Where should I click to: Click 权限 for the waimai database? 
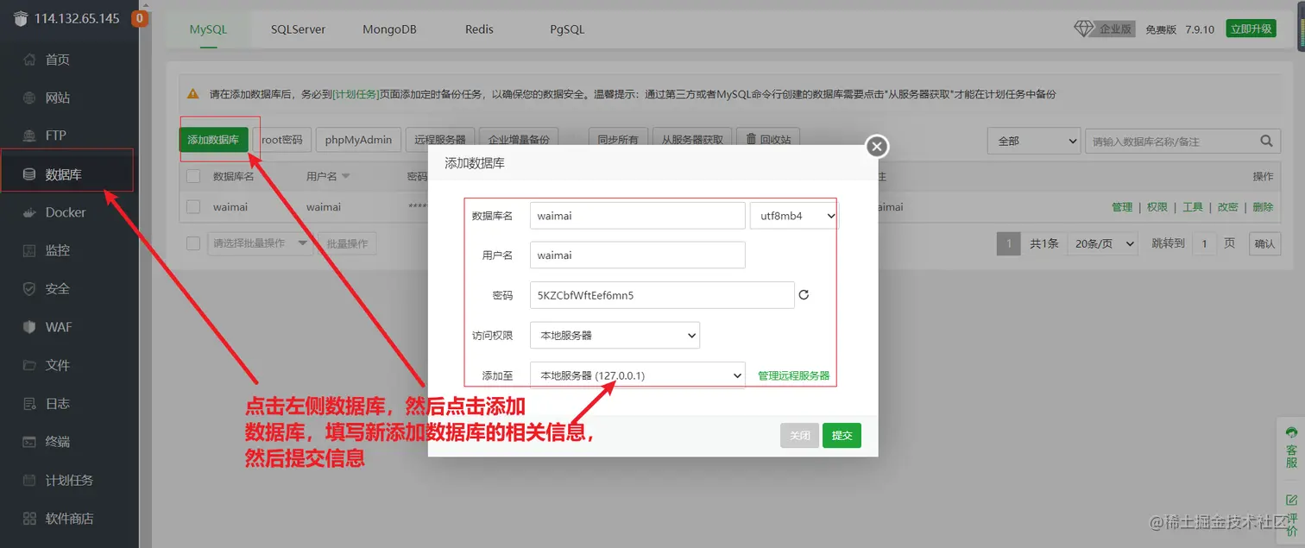tap(1157, 207)
